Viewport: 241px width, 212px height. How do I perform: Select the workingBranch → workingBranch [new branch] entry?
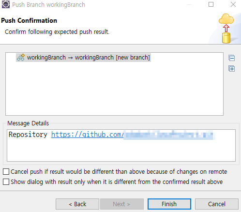coord(83,58)
